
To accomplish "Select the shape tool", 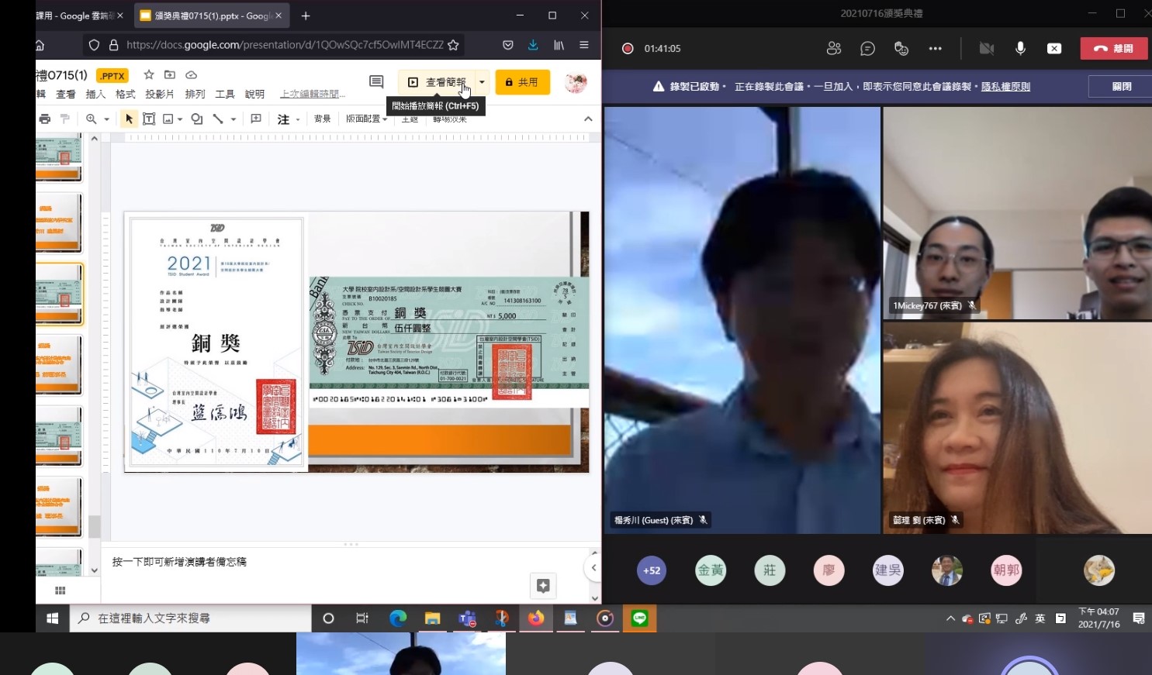I will click(197, 119).
